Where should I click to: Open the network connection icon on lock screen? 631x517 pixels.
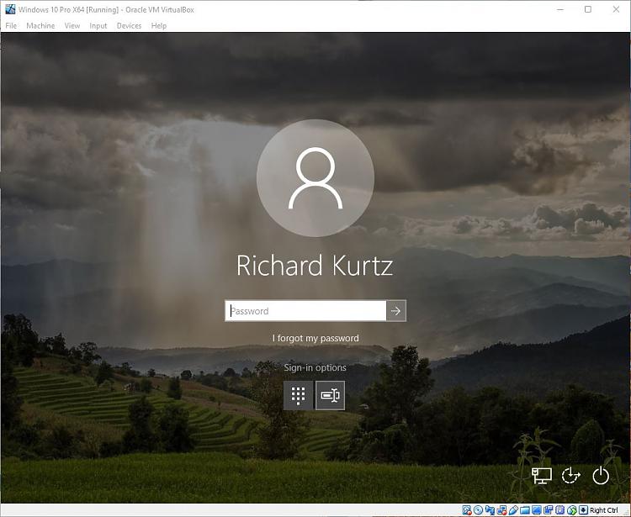click(541, 476)
